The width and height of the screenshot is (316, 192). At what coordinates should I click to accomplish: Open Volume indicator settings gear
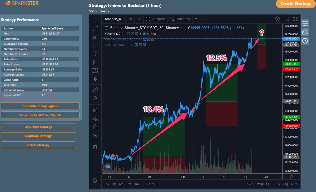pyautogui.click(x=132, y=34)
